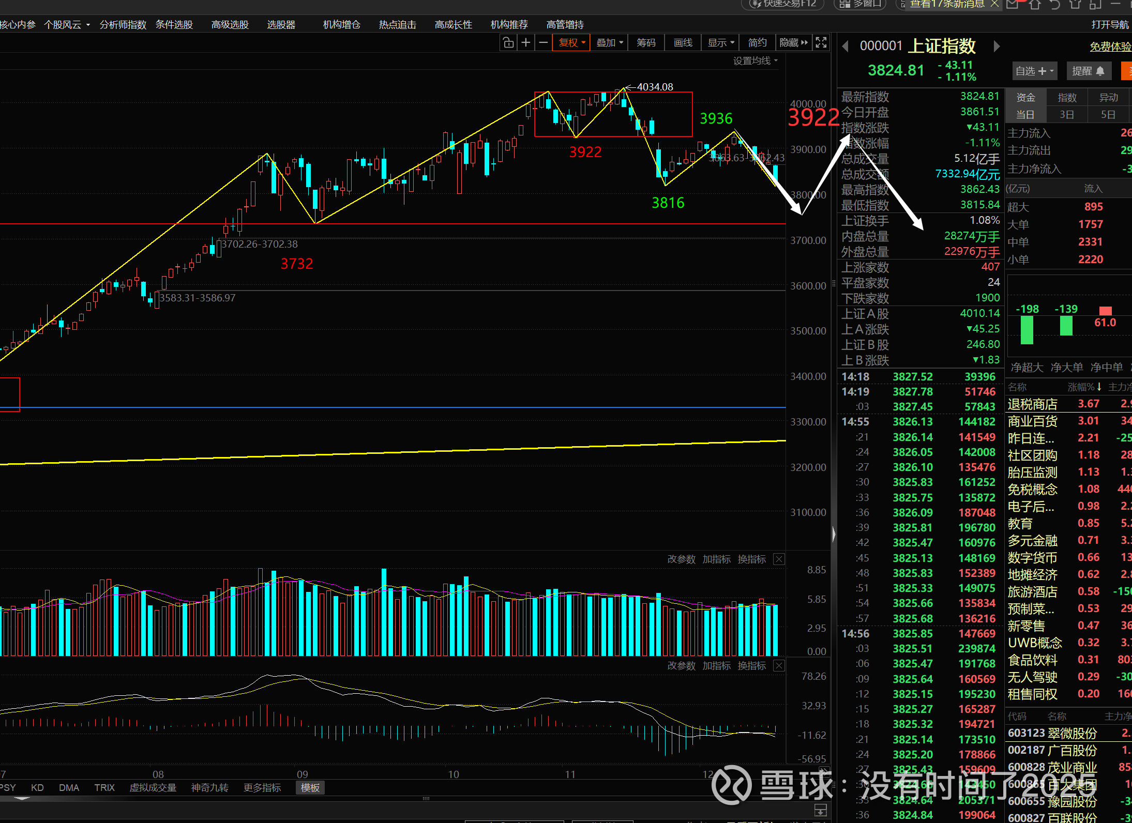
Task: Switch to the 3日 tab
Action: (x=1067, y=115)
